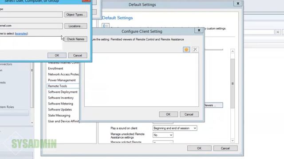Cancel the Configure Client Setting dialog
The width and height of the screenshot is (284, 159).
click(189, 114)
